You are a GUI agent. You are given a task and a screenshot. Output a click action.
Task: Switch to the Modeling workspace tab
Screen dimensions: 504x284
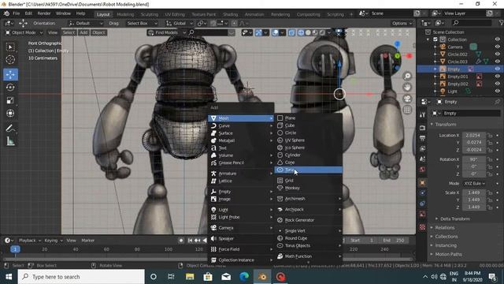[x=125, y=14]
